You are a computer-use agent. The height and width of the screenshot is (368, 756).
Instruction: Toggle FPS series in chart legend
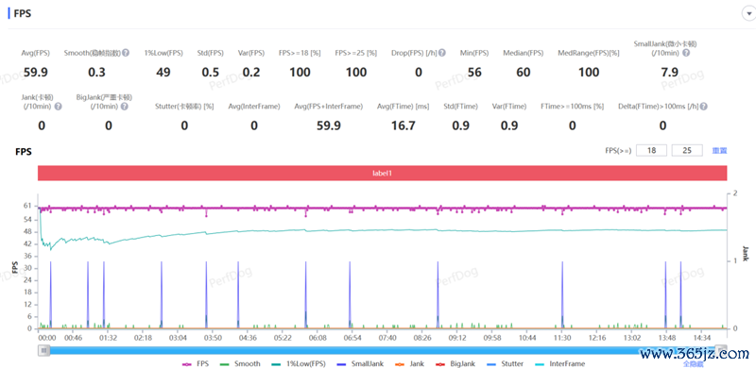coord(196,363)
